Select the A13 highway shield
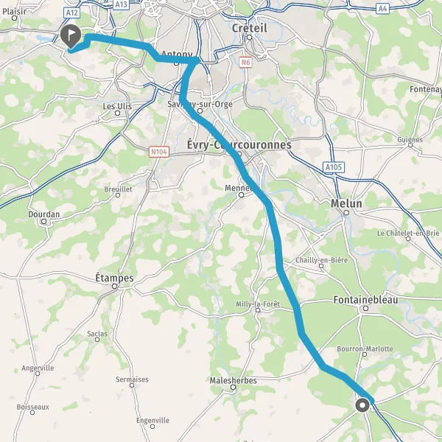Viewport: 442px width, 442px height. click(122, 4)
